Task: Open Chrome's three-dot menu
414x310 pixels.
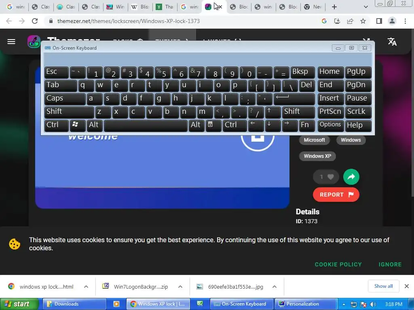Action: [x=405, y=21]
